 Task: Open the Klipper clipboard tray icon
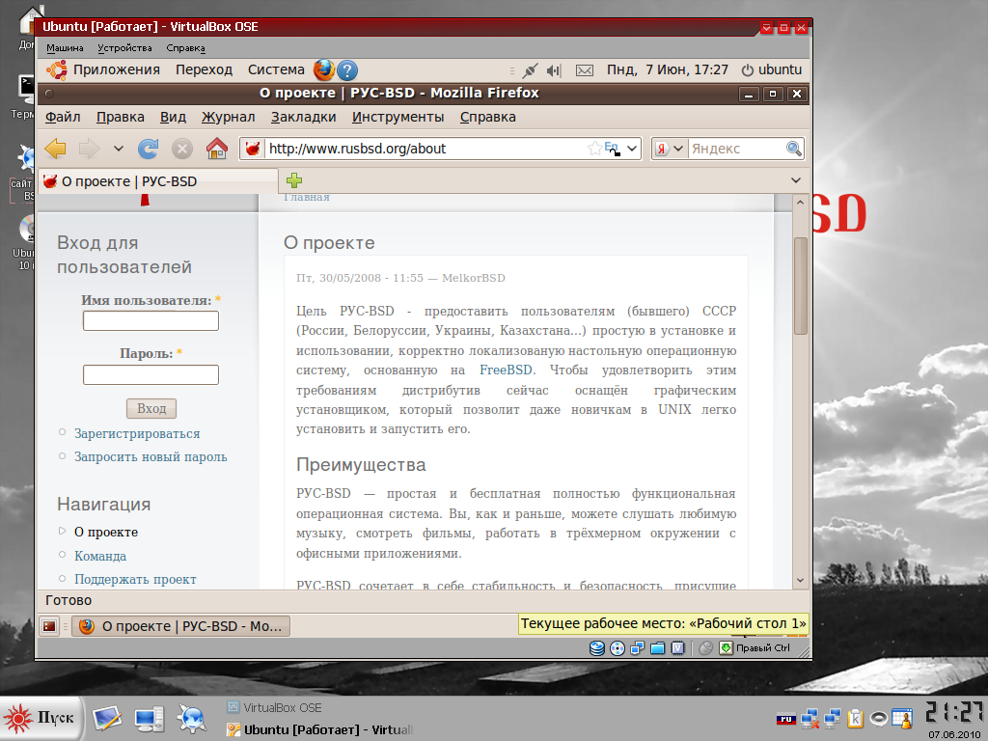point(856,718)
